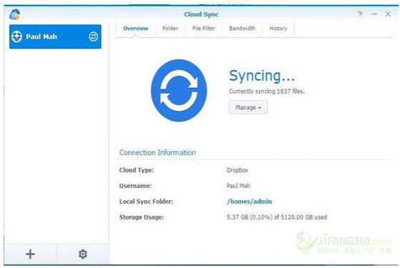Open the /homes/admin local sync folder link

coord(249,202)
